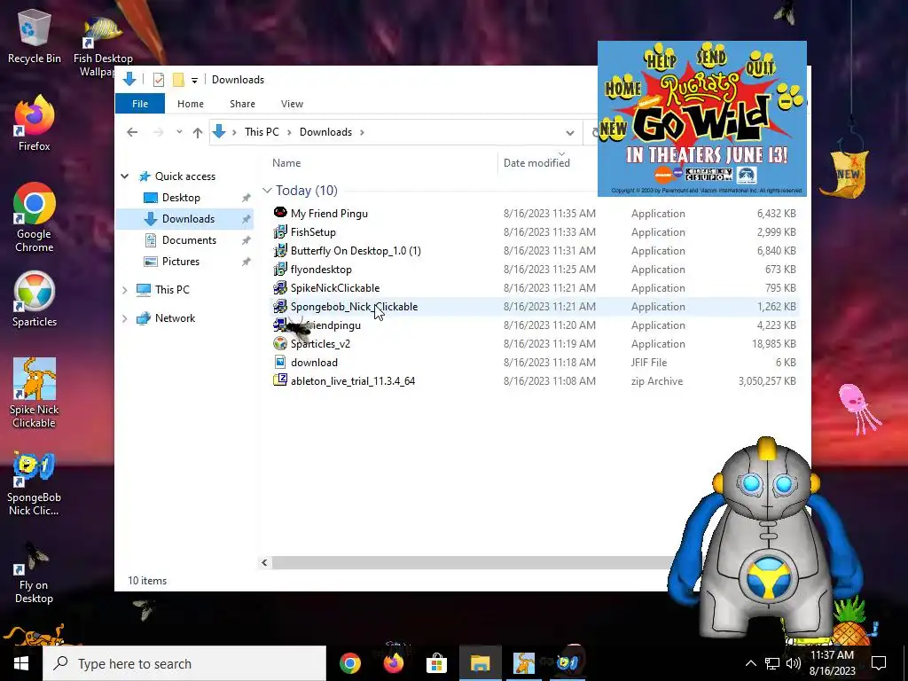Expand This PC in navigation pane
The height and width of the screenshot is (681, 908).
click(x=124, y=290)
